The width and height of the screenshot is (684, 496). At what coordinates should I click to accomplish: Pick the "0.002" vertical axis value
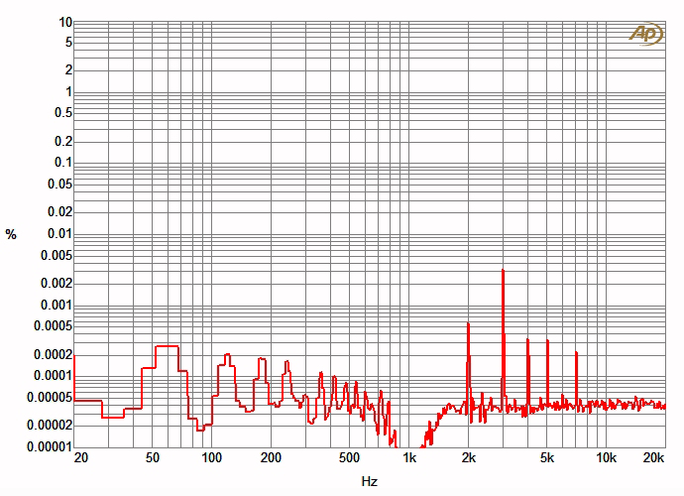tap(57, 284)
